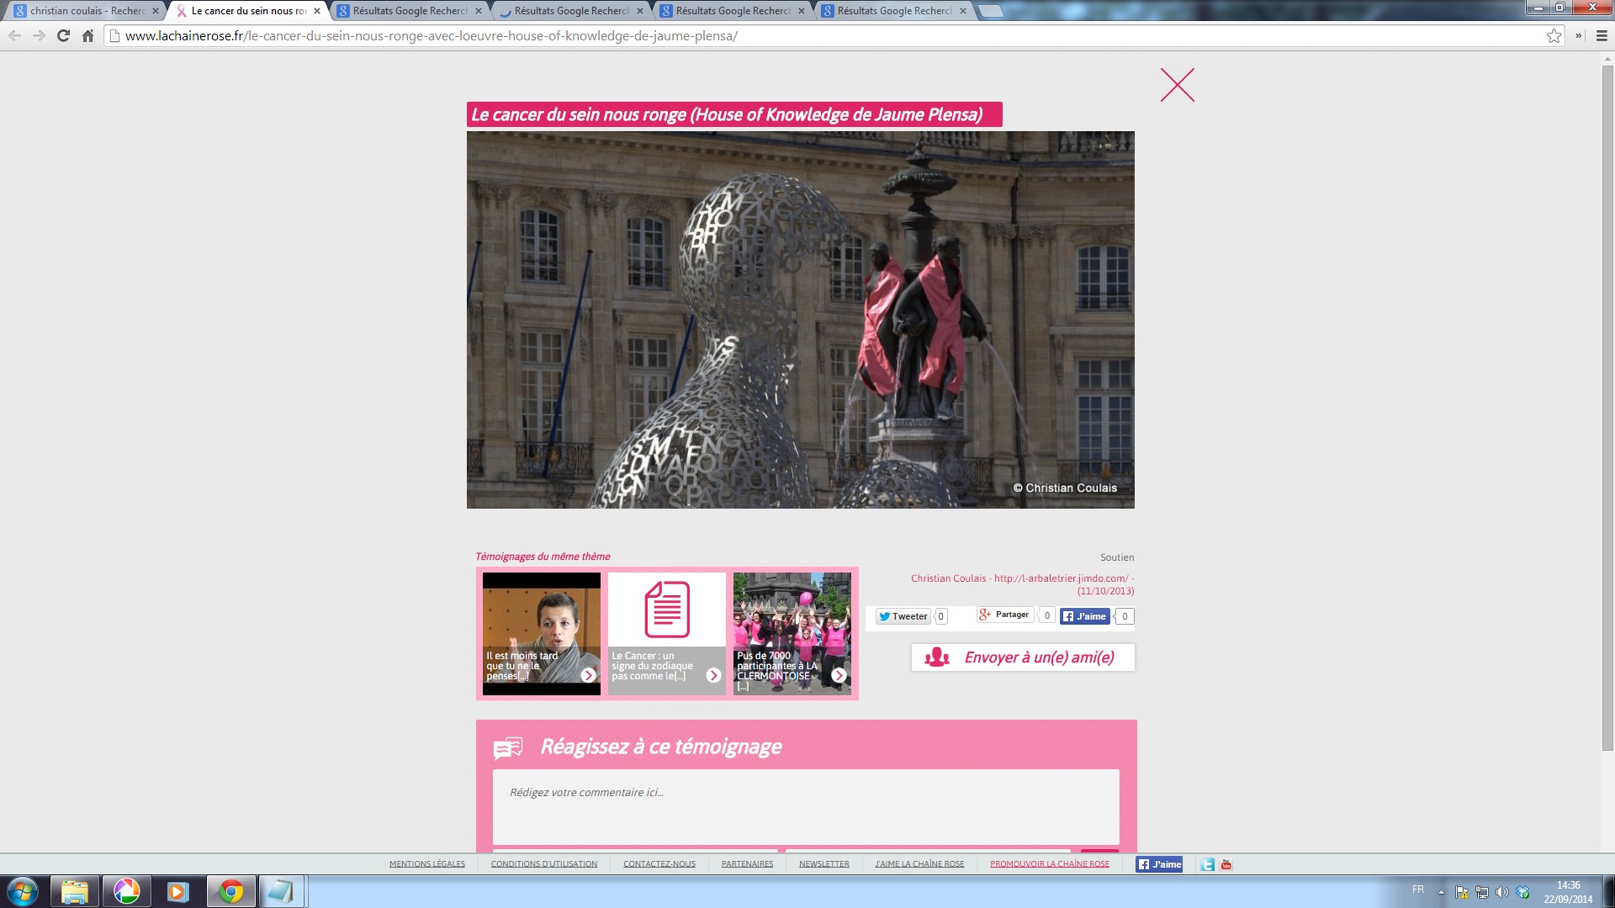The image size is (1615, 908).
Task: Close the 'Le cancer du sein' tab
Action: point(316,11)
